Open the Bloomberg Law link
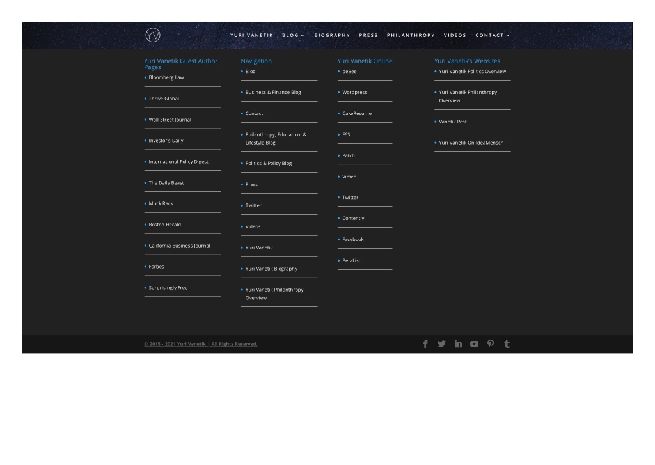The image size is (655, 465). point(166,77)
